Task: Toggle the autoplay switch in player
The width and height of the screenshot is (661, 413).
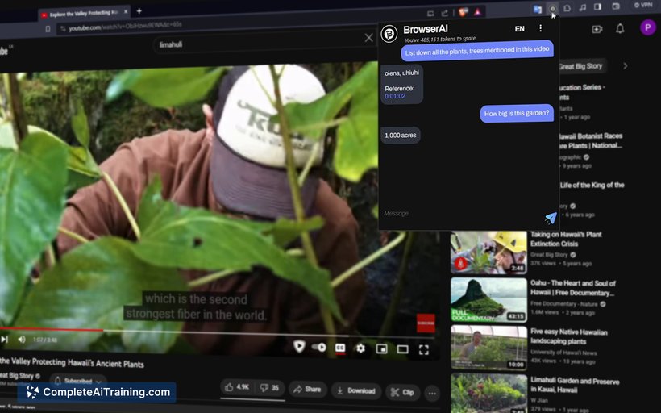Action: [318, 347]
